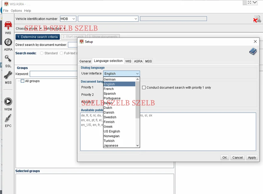Expand the Chassis mode dropdown arrow
Image resolution: width=263 pixels, height=194 pixels.
pos(41,29)
